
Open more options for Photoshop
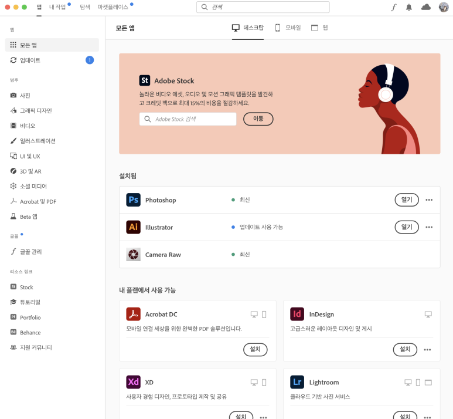click(429, 200)
